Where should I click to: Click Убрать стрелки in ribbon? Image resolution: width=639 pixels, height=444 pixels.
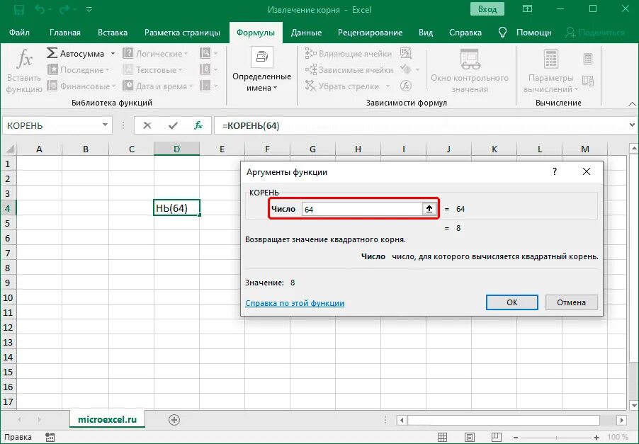point(342,86)
